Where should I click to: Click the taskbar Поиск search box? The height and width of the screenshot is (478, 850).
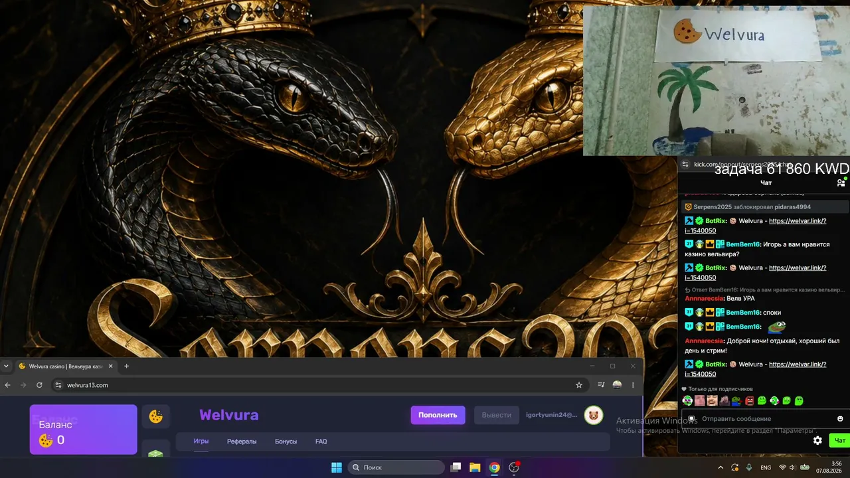(396, 467)
